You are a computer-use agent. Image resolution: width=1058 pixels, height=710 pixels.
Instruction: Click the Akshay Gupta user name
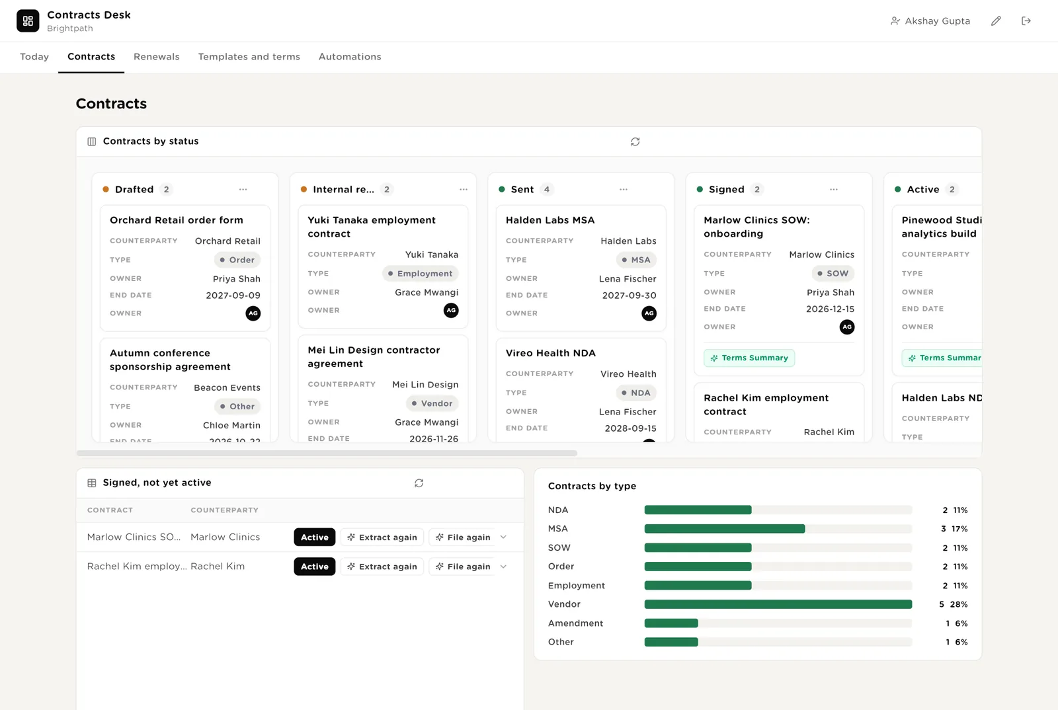pyautogui.click(x=938, y=21)
